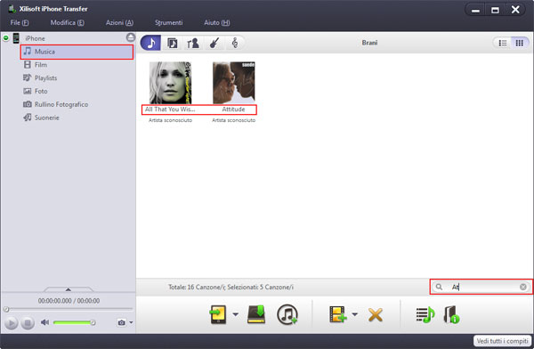Image resolution: width=534 pixels, height=349 pixels.
Task: Click the All That You Wis... song title
Action: click(x=170, y=110)
